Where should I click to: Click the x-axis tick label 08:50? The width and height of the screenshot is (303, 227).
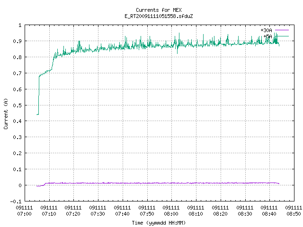tap(294, 214)
